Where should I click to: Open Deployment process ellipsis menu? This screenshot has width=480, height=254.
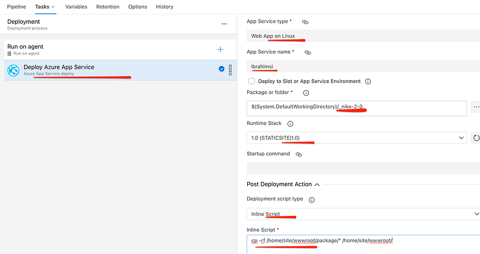click(x=224, y=24)
